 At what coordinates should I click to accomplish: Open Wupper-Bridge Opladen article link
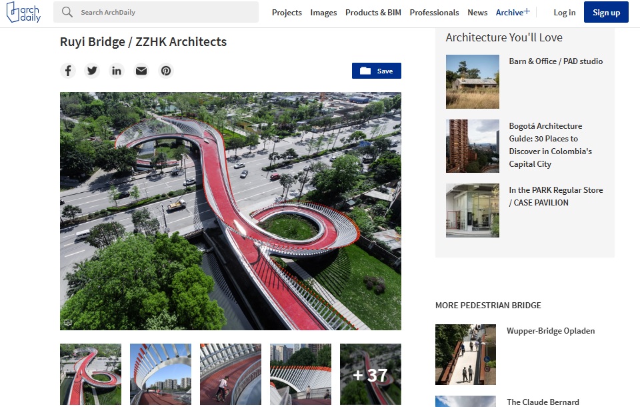(x=551, y=331)
